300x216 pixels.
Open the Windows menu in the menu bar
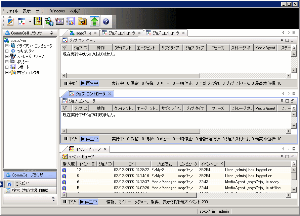[57, 11]
